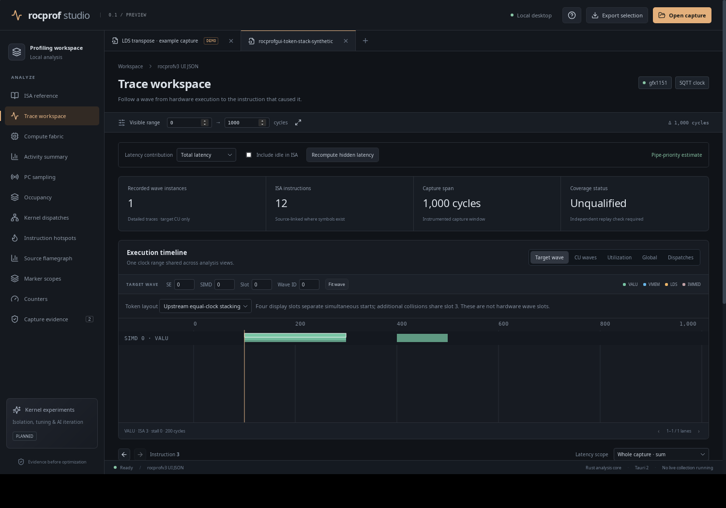
Task: Open the help question-mark icon
Action: [x=572, y=15]
